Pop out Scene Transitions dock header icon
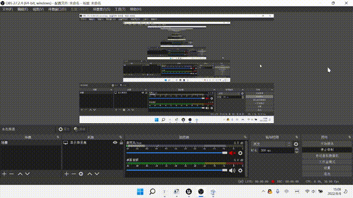Viewport: 353px width, 198px height. click(x=297, y=137)
